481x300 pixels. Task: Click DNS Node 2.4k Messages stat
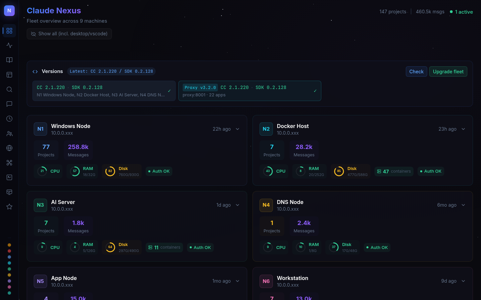(x=304, y=226)
